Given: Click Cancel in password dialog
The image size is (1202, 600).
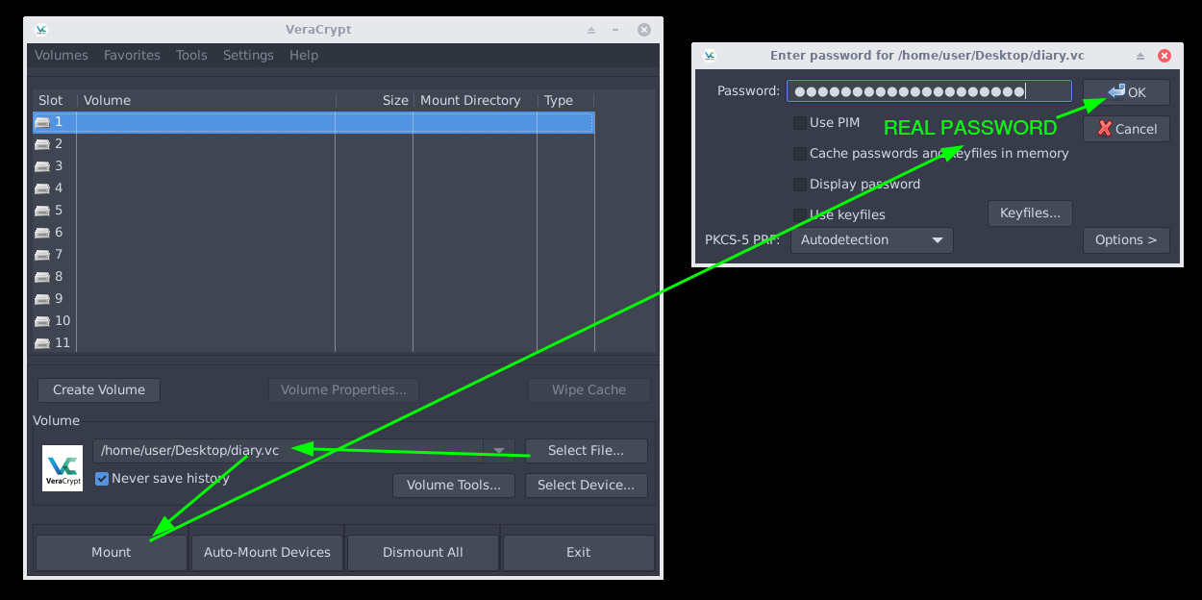Looking at the screenshot, I should (1126, 129).
